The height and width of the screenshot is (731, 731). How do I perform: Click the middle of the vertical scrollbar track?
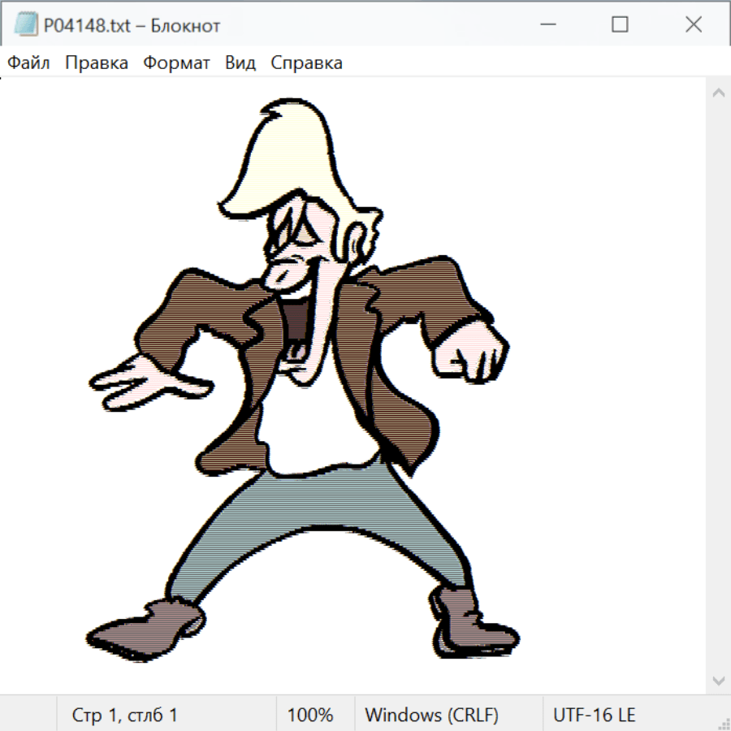click(x=718, y=386)
